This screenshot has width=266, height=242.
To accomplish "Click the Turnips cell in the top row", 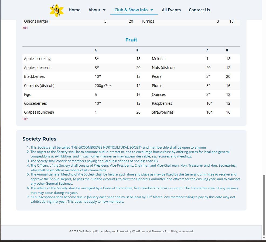I will 148,21.
